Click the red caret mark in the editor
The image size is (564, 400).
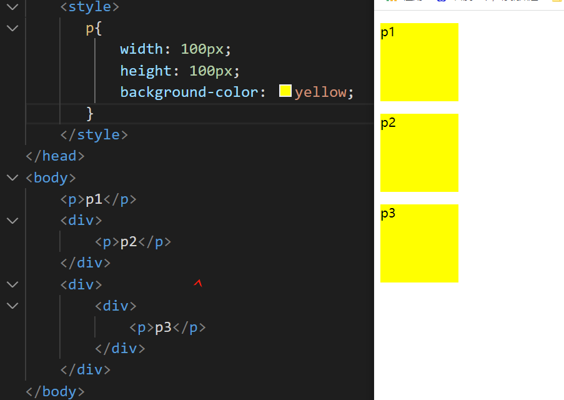pos(198,283)
